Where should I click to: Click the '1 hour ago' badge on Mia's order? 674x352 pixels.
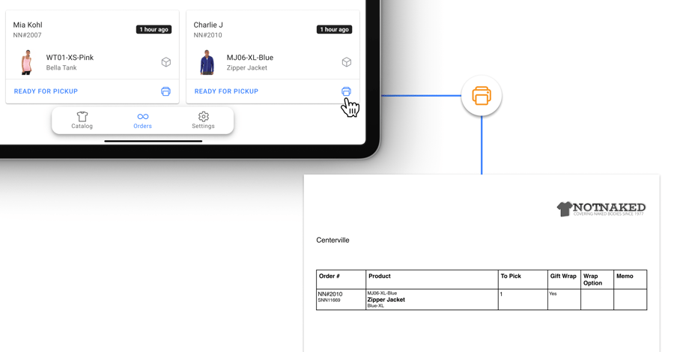154,30
